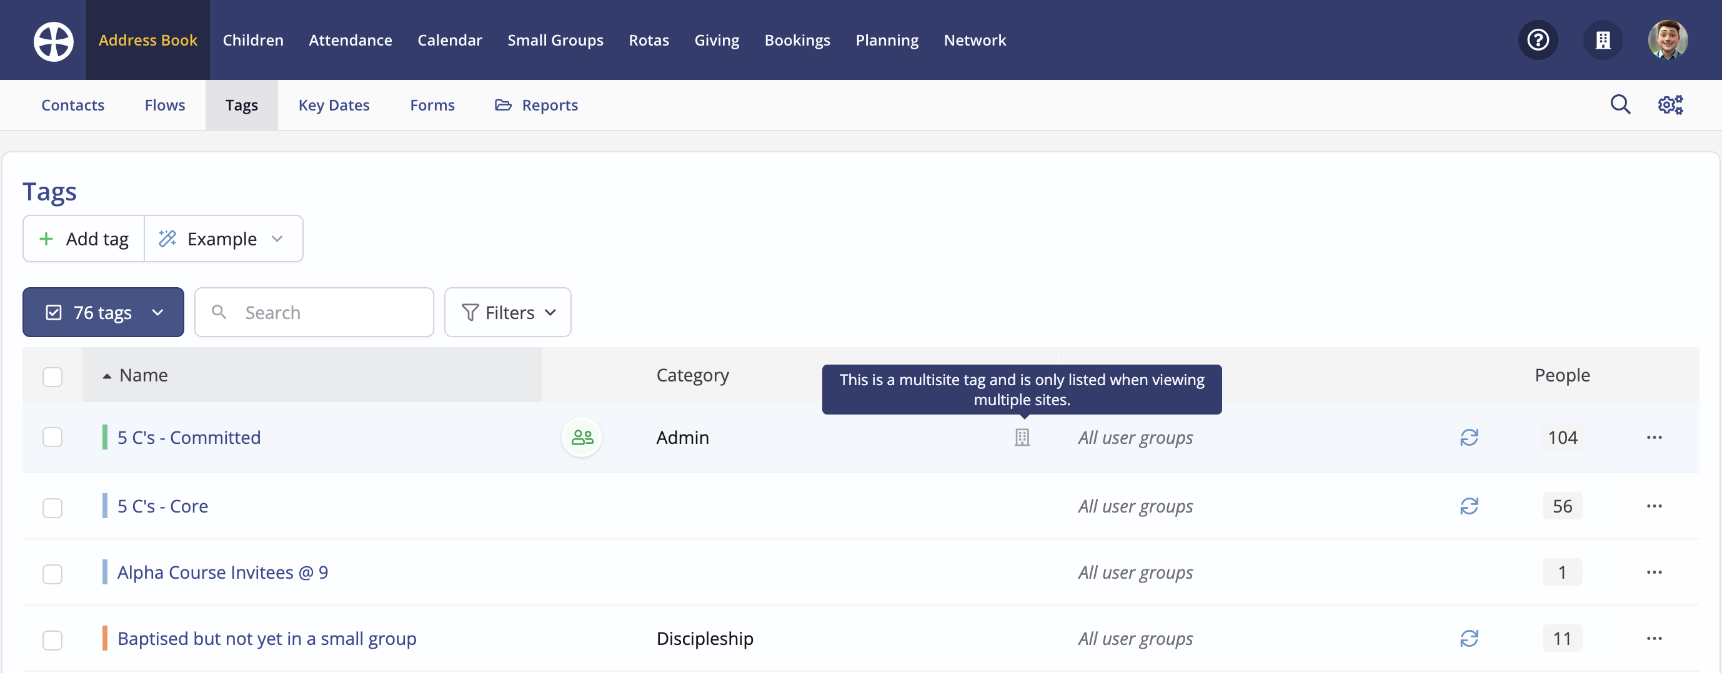This screenshot has width=1722, height=673.
Task: Open the Children module
Action: coord(252,40)
